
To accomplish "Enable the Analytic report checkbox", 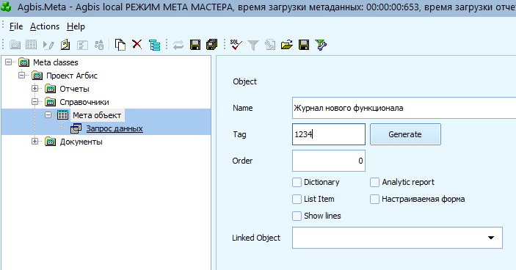I will tap(374, 182).
